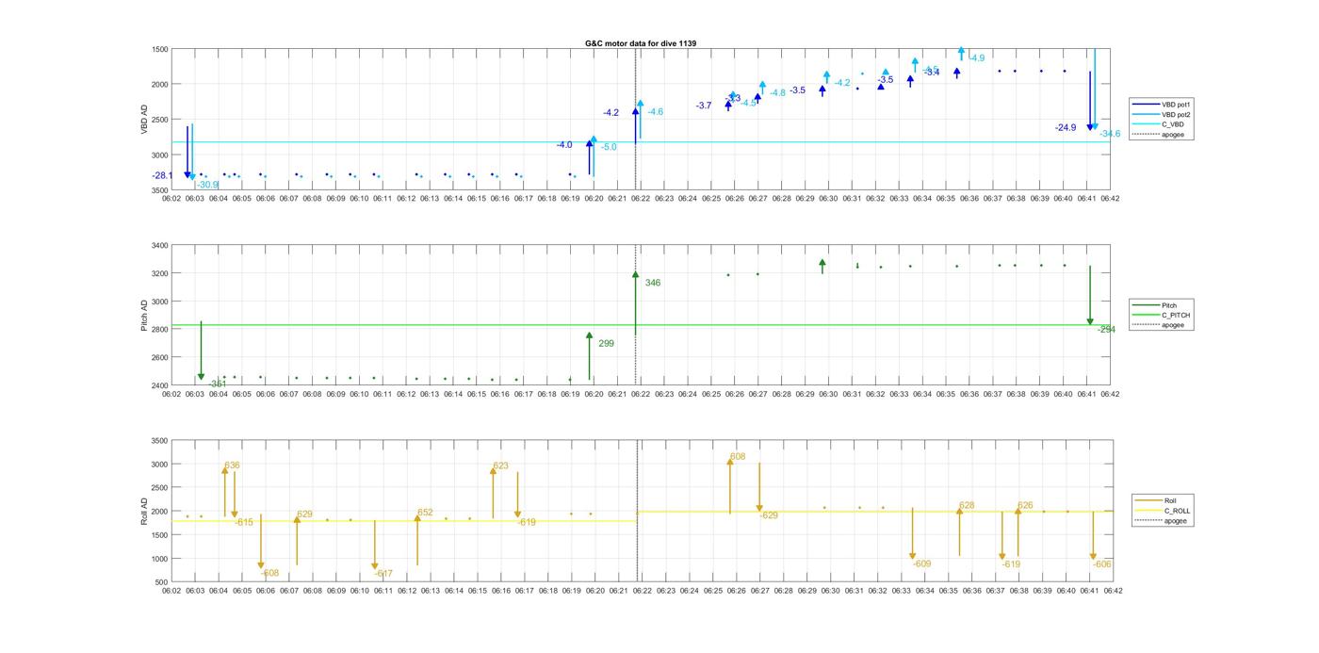Click the '-609' roll data label
Viewport: 1319px width, 653px height.
click(x=921, y=563)
